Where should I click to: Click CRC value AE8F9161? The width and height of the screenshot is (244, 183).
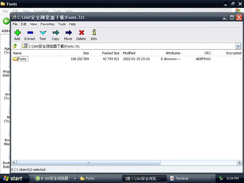(203, 59)
